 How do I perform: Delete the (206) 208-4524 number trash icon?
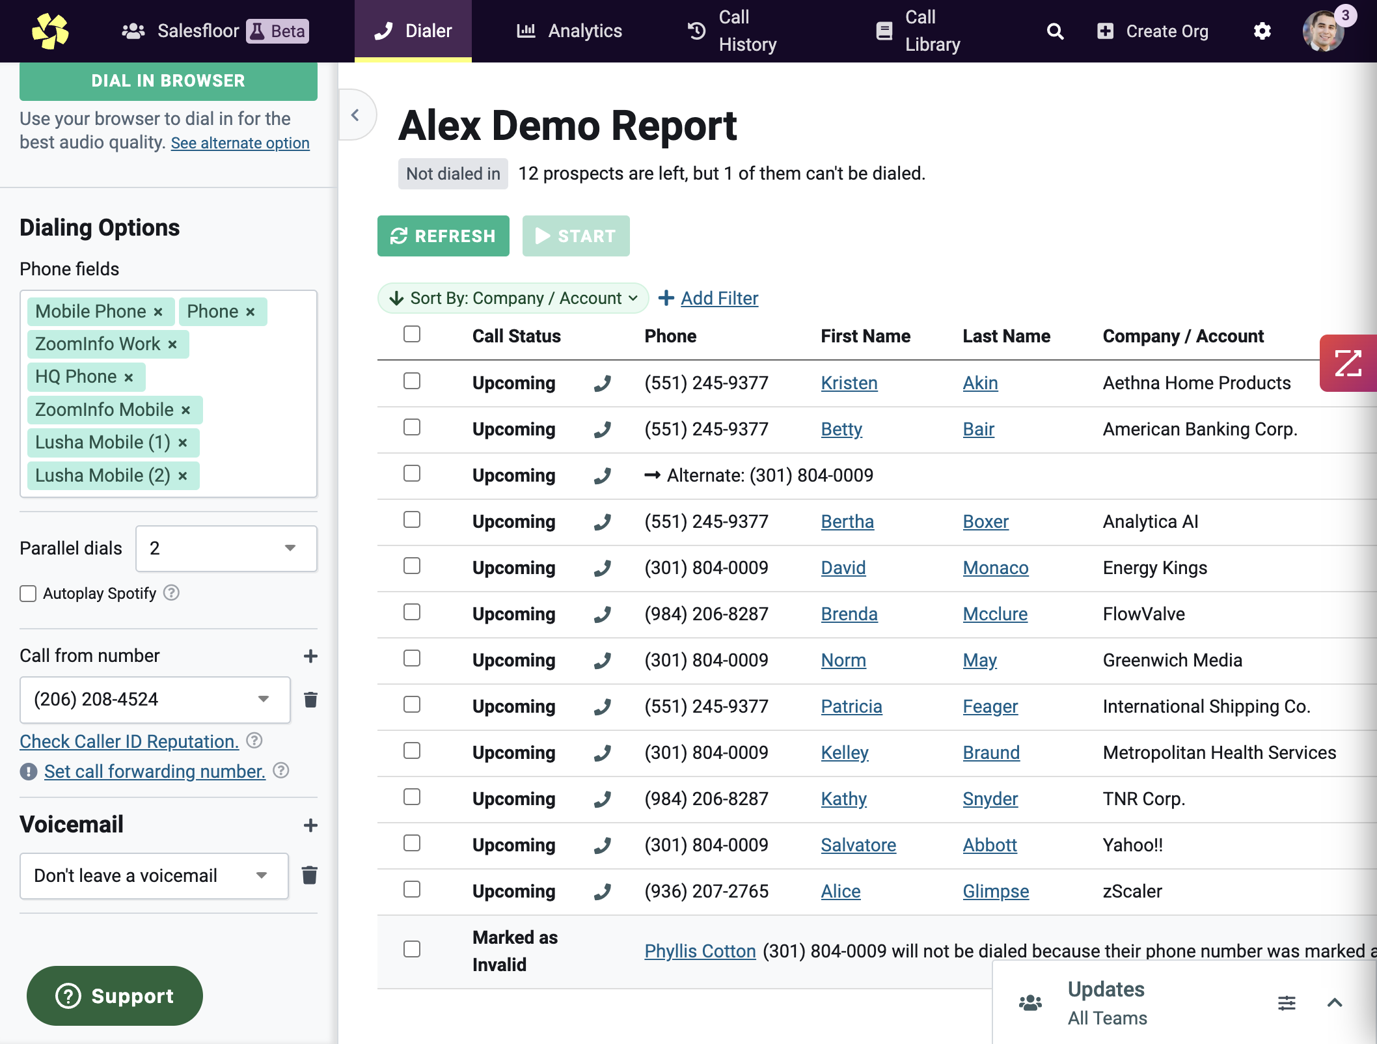point(310,700)
